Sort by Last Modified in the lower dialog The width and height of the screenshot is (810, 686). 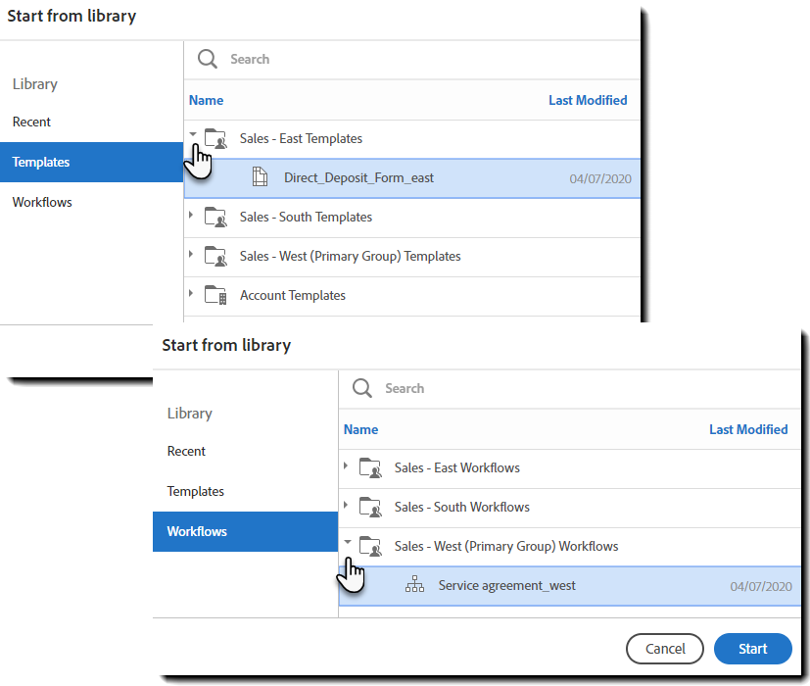point(748,429)
